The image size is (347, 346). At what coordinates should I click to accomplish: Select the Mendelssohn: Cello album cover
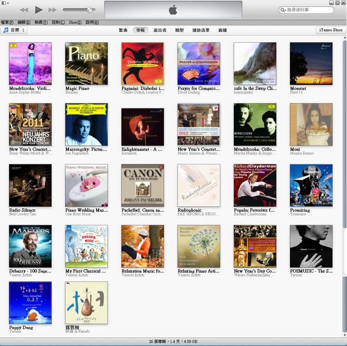(255, 125)
